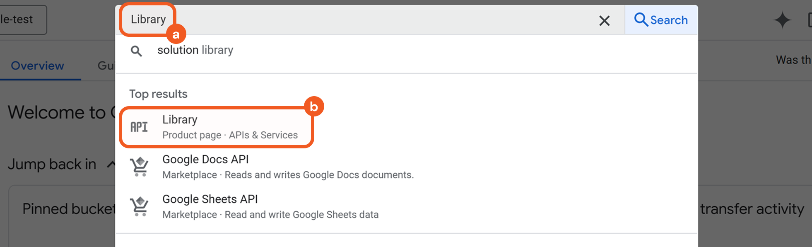Select the Google Docs API result title
The image size is (812, 247).
[x=205, y=160]
